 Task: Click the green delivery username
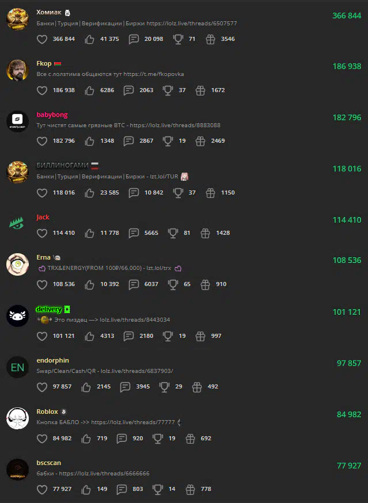click(x=49, y=309)
